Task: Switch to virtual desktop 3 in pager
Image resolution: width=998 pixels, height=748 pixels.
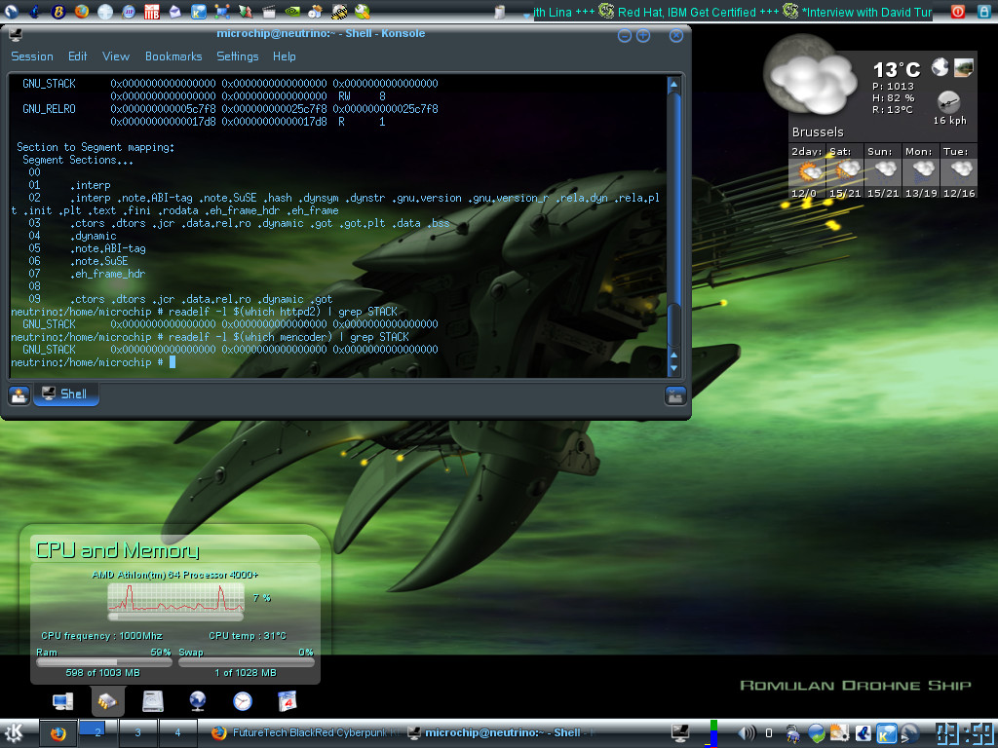Action: [x=137, y=733]
